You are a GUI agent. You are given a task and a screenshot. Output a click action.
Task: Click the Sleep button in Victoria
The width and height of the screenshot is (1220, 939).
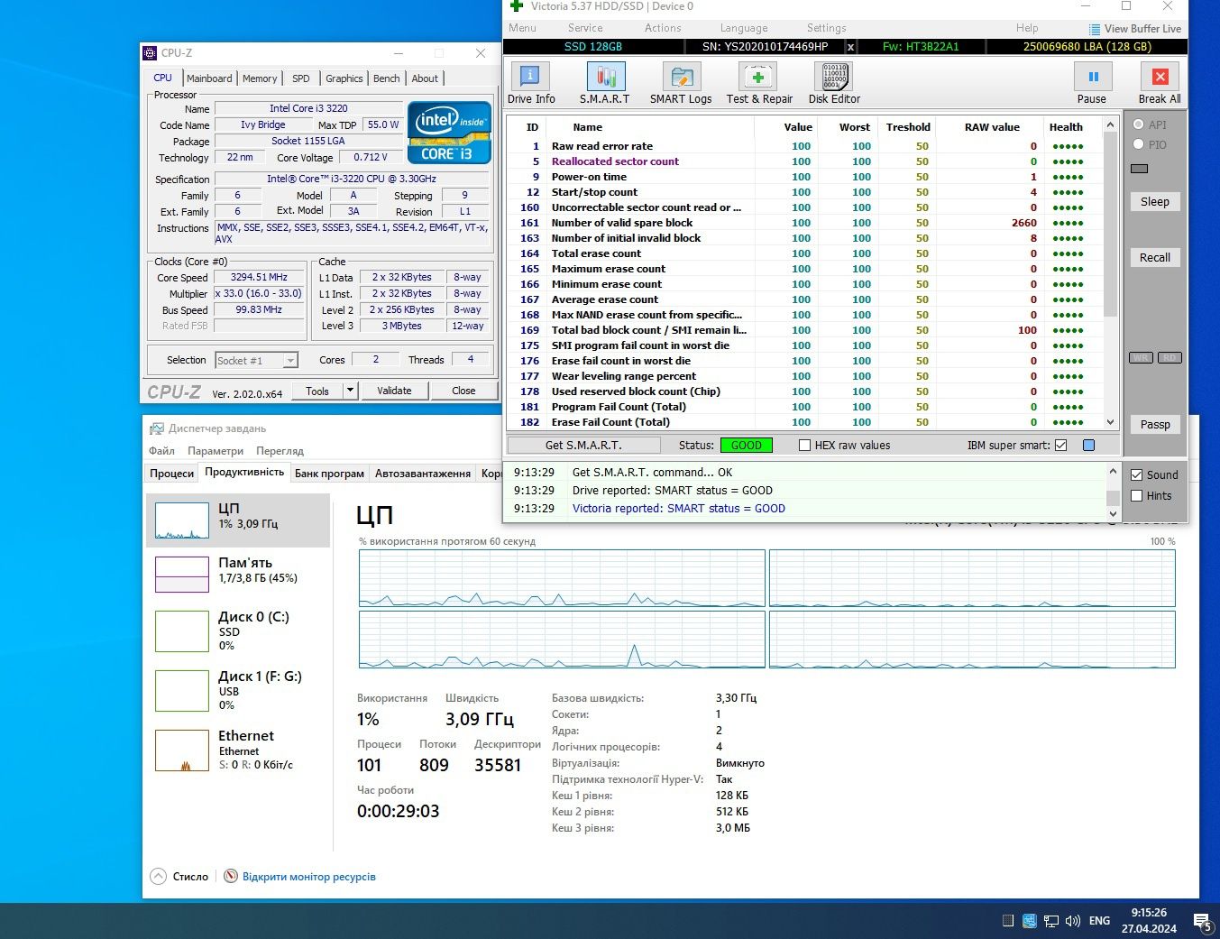pyautogui.click(x=1154, y=202)
